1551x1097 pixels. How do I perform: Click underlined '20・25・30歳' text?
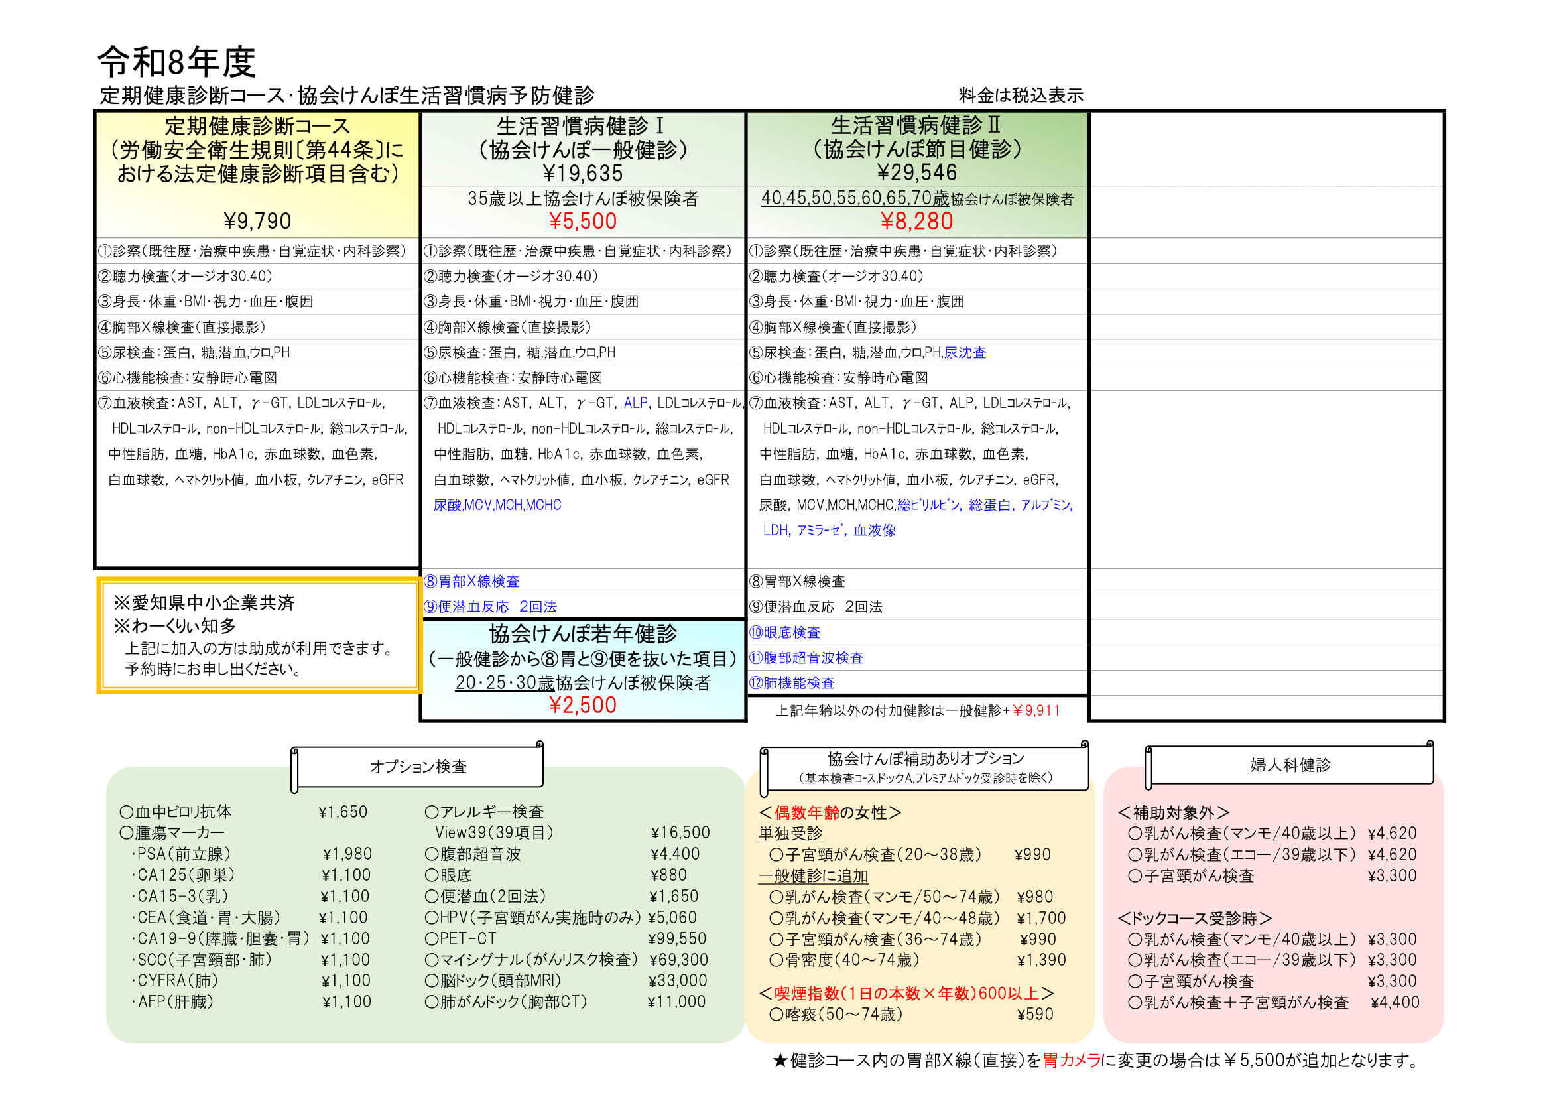pyautogui.click(x=505, y=683)
